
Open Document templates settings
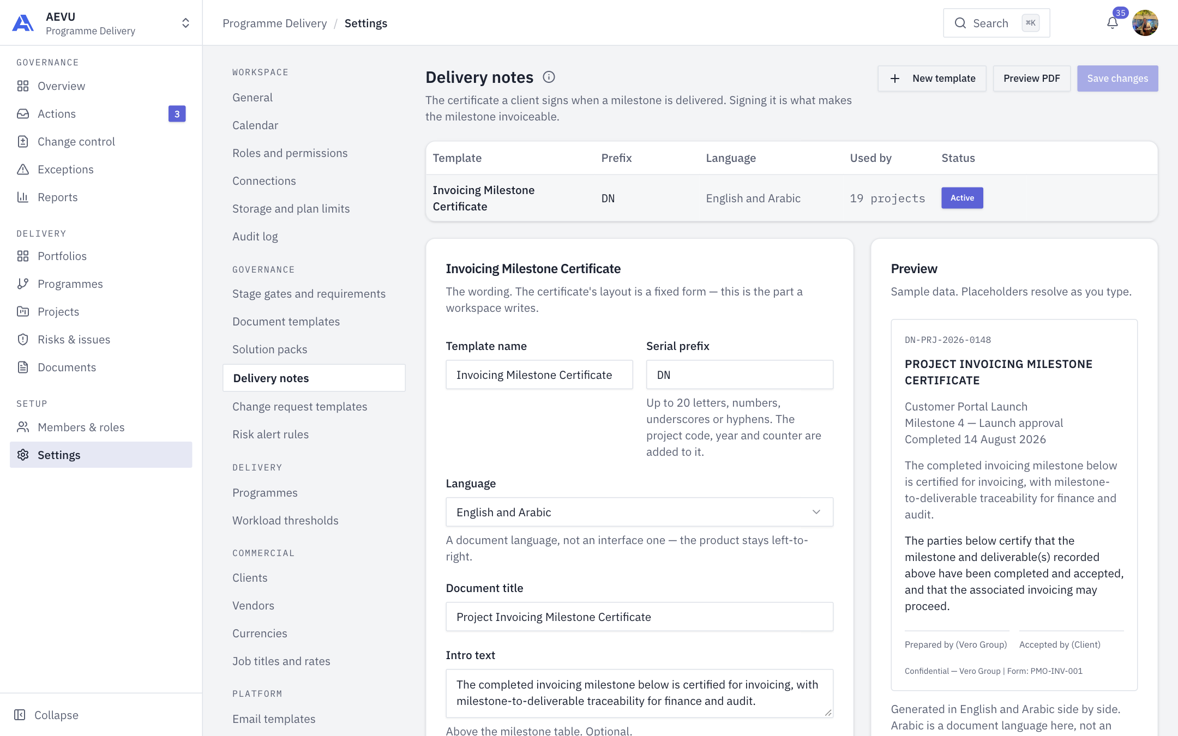pos(286,322)
